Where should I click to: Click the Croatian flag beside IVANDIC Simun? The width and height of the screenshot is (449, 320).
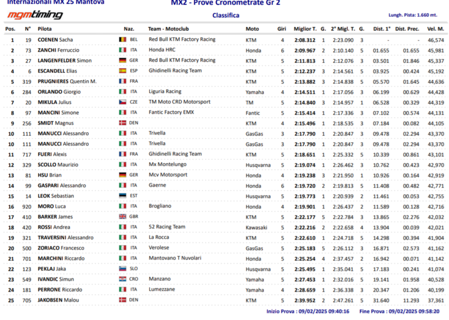tap(122, 279)
